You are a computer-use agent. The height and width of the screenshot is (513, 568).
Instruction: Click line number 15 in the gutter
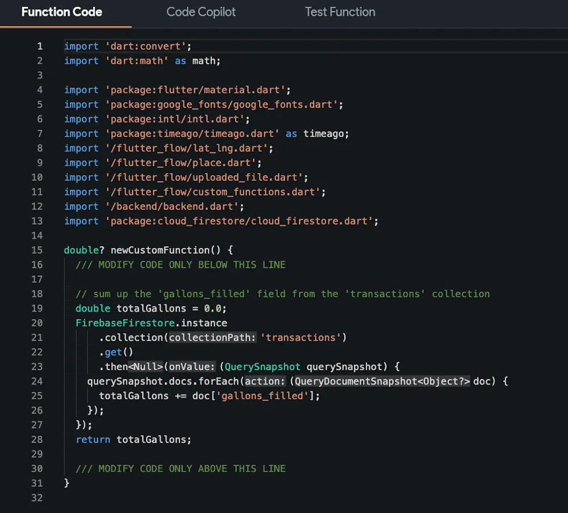[x=37, y=250]
